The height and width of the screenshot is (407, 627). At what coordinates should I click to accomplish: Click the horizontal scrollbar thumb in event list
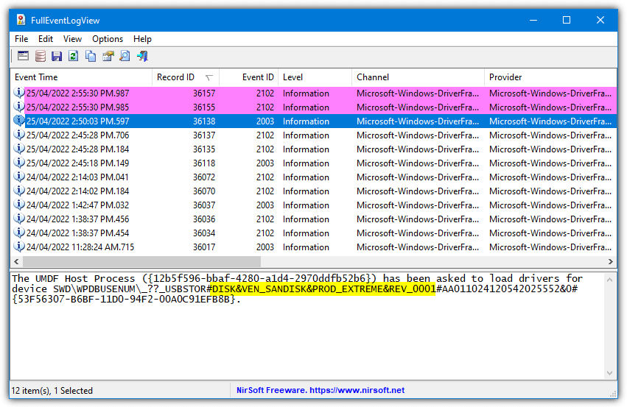tap(141, 261)
